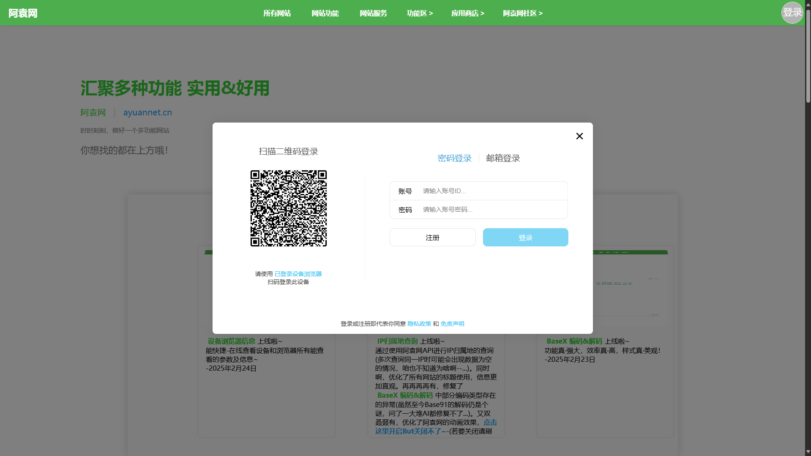Click the text 你想找的都在上方哦!
This screenshot has height=456, width=811.
point(124,150)
